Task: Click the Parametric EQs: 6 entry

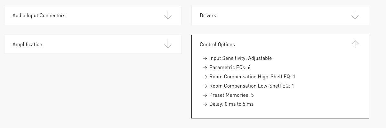Action: (230, 68)
